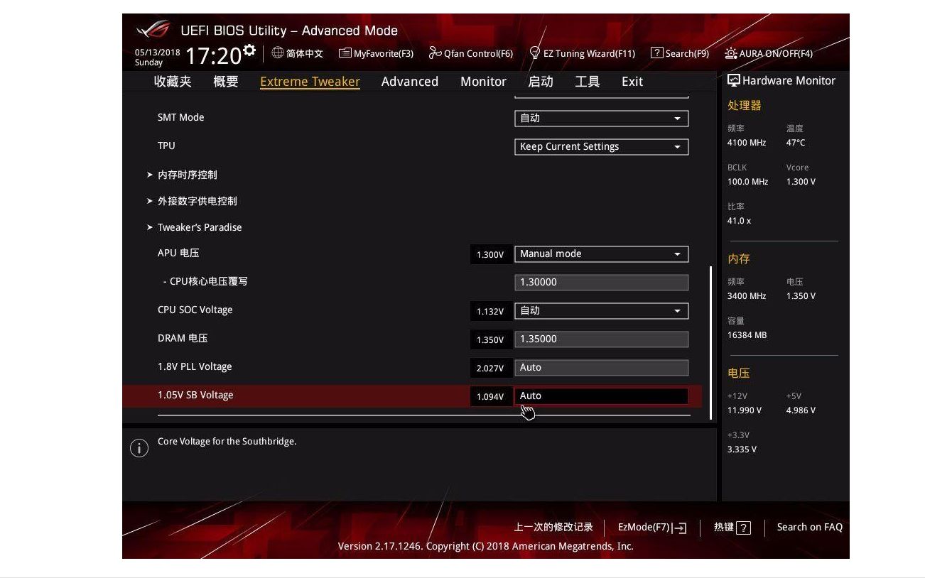Click CPU核心电压覆写 1.30000 field

[602, 283]
